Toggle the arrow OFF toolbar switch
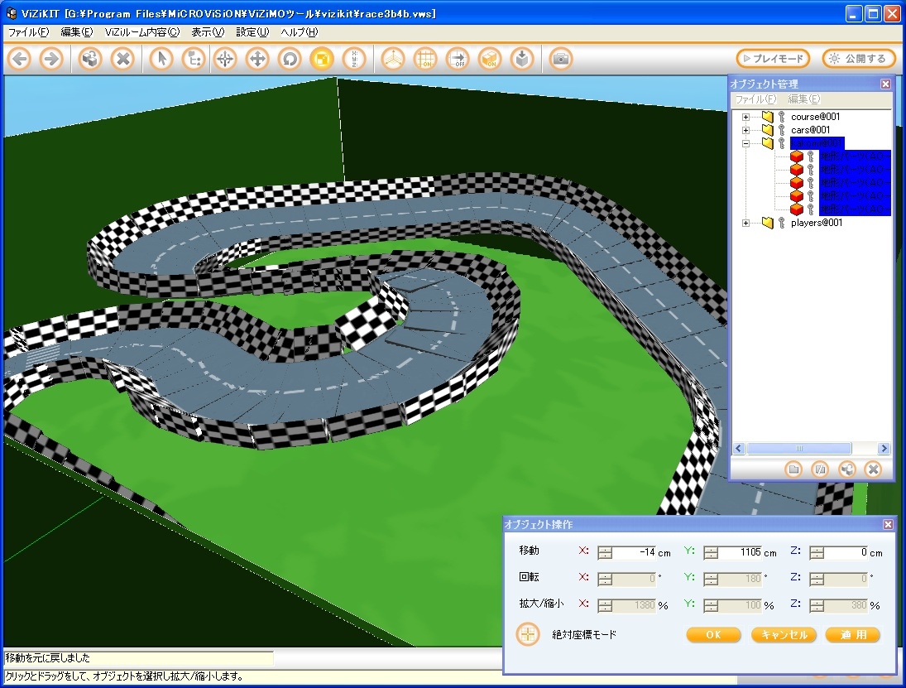The width and height of the screenshot is (906, 688). pyautogui.click(x=457, y=59)
